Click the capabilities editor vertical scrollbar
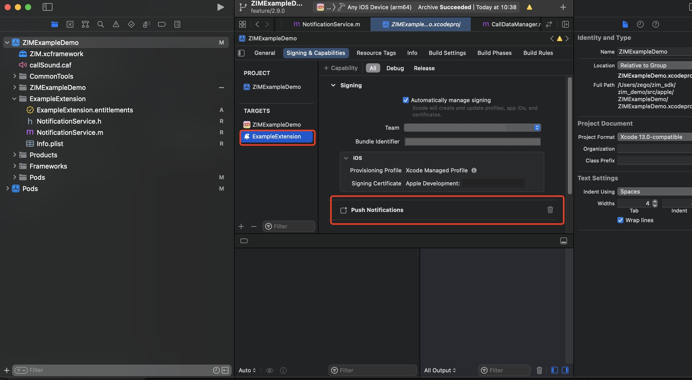This screenshot has height=380, width=692. 570,136
